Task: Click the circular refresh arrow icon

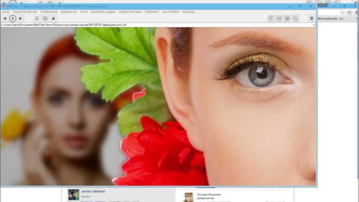Action: 37,19
